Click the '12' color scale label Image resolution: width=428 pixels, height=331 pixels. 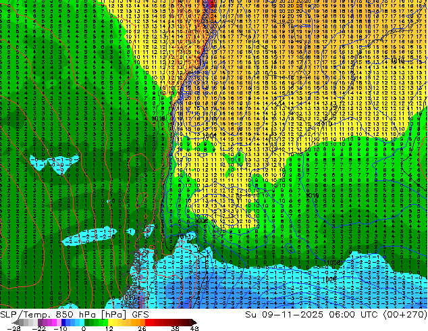(x=109, y=328)
